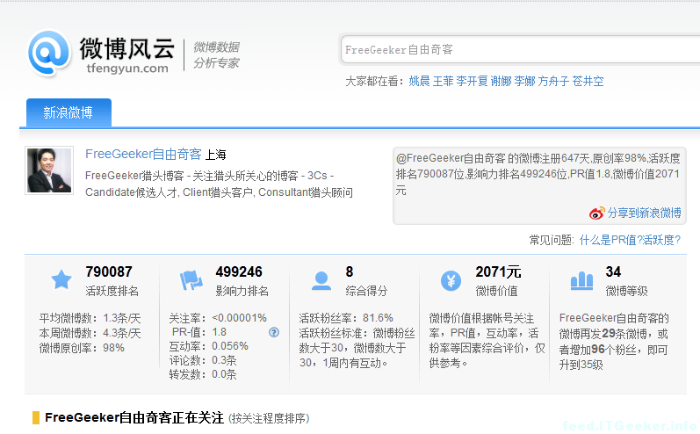Click the 活跃度排名 label
The image size is (700, 434).
(x=112, y=291)
